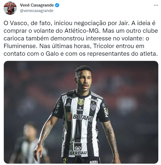The image size is (161, 165).
Task: Click the word Galo in tweet text
Action: 52,54
